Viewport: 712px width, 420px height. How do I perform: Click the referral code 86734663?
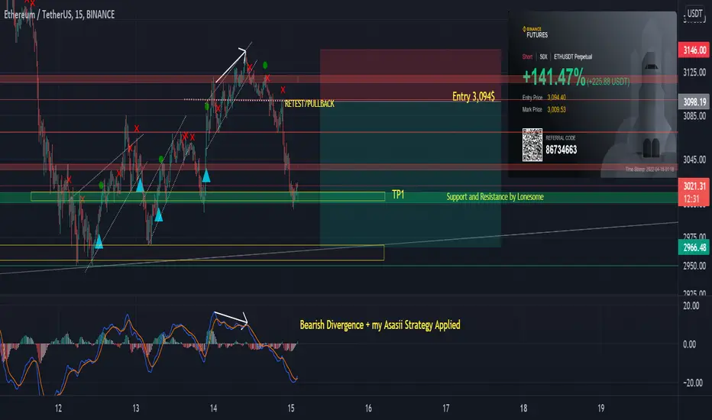tap(562, 150)
